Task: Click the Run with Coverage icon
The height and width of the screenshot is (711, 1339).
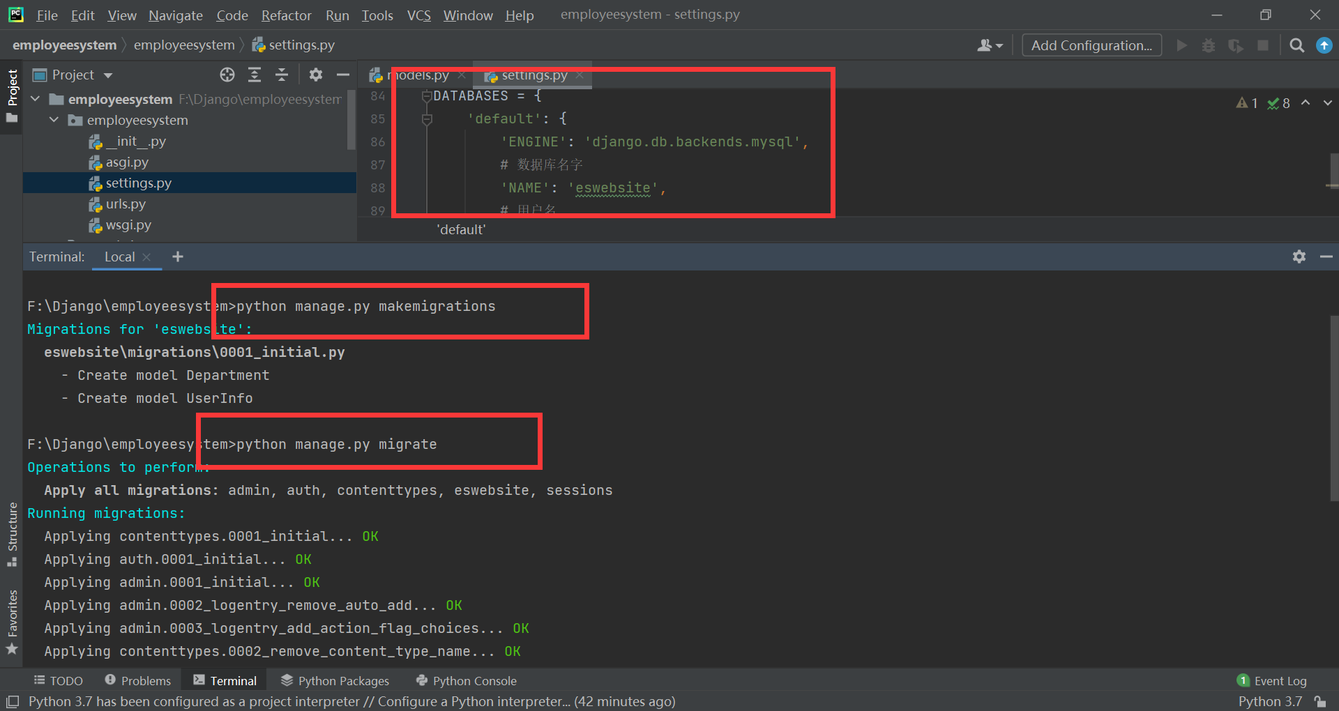Action: [x=1236, y=45]
